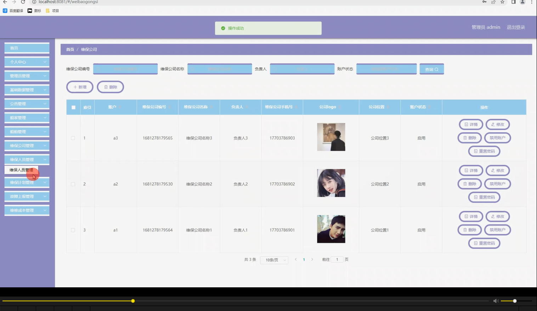Check the checkbox for row with account a3
Viewport: 537px width, 311px height.
point(73,138)
